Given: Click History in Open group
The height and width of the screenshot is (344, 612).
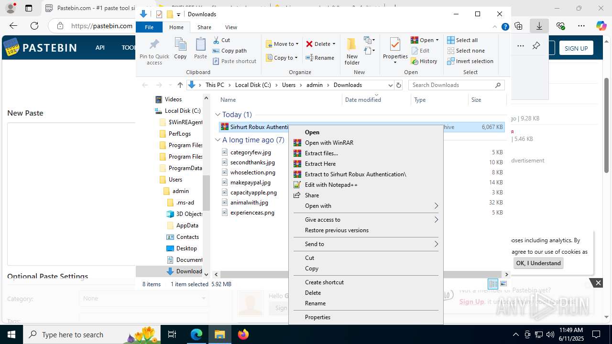Looking at the screenshot, I should [424, 61].
